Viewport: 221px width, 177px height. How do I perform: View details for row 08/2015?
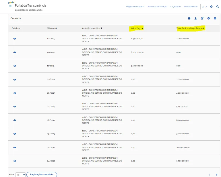[x=15, y=93]
